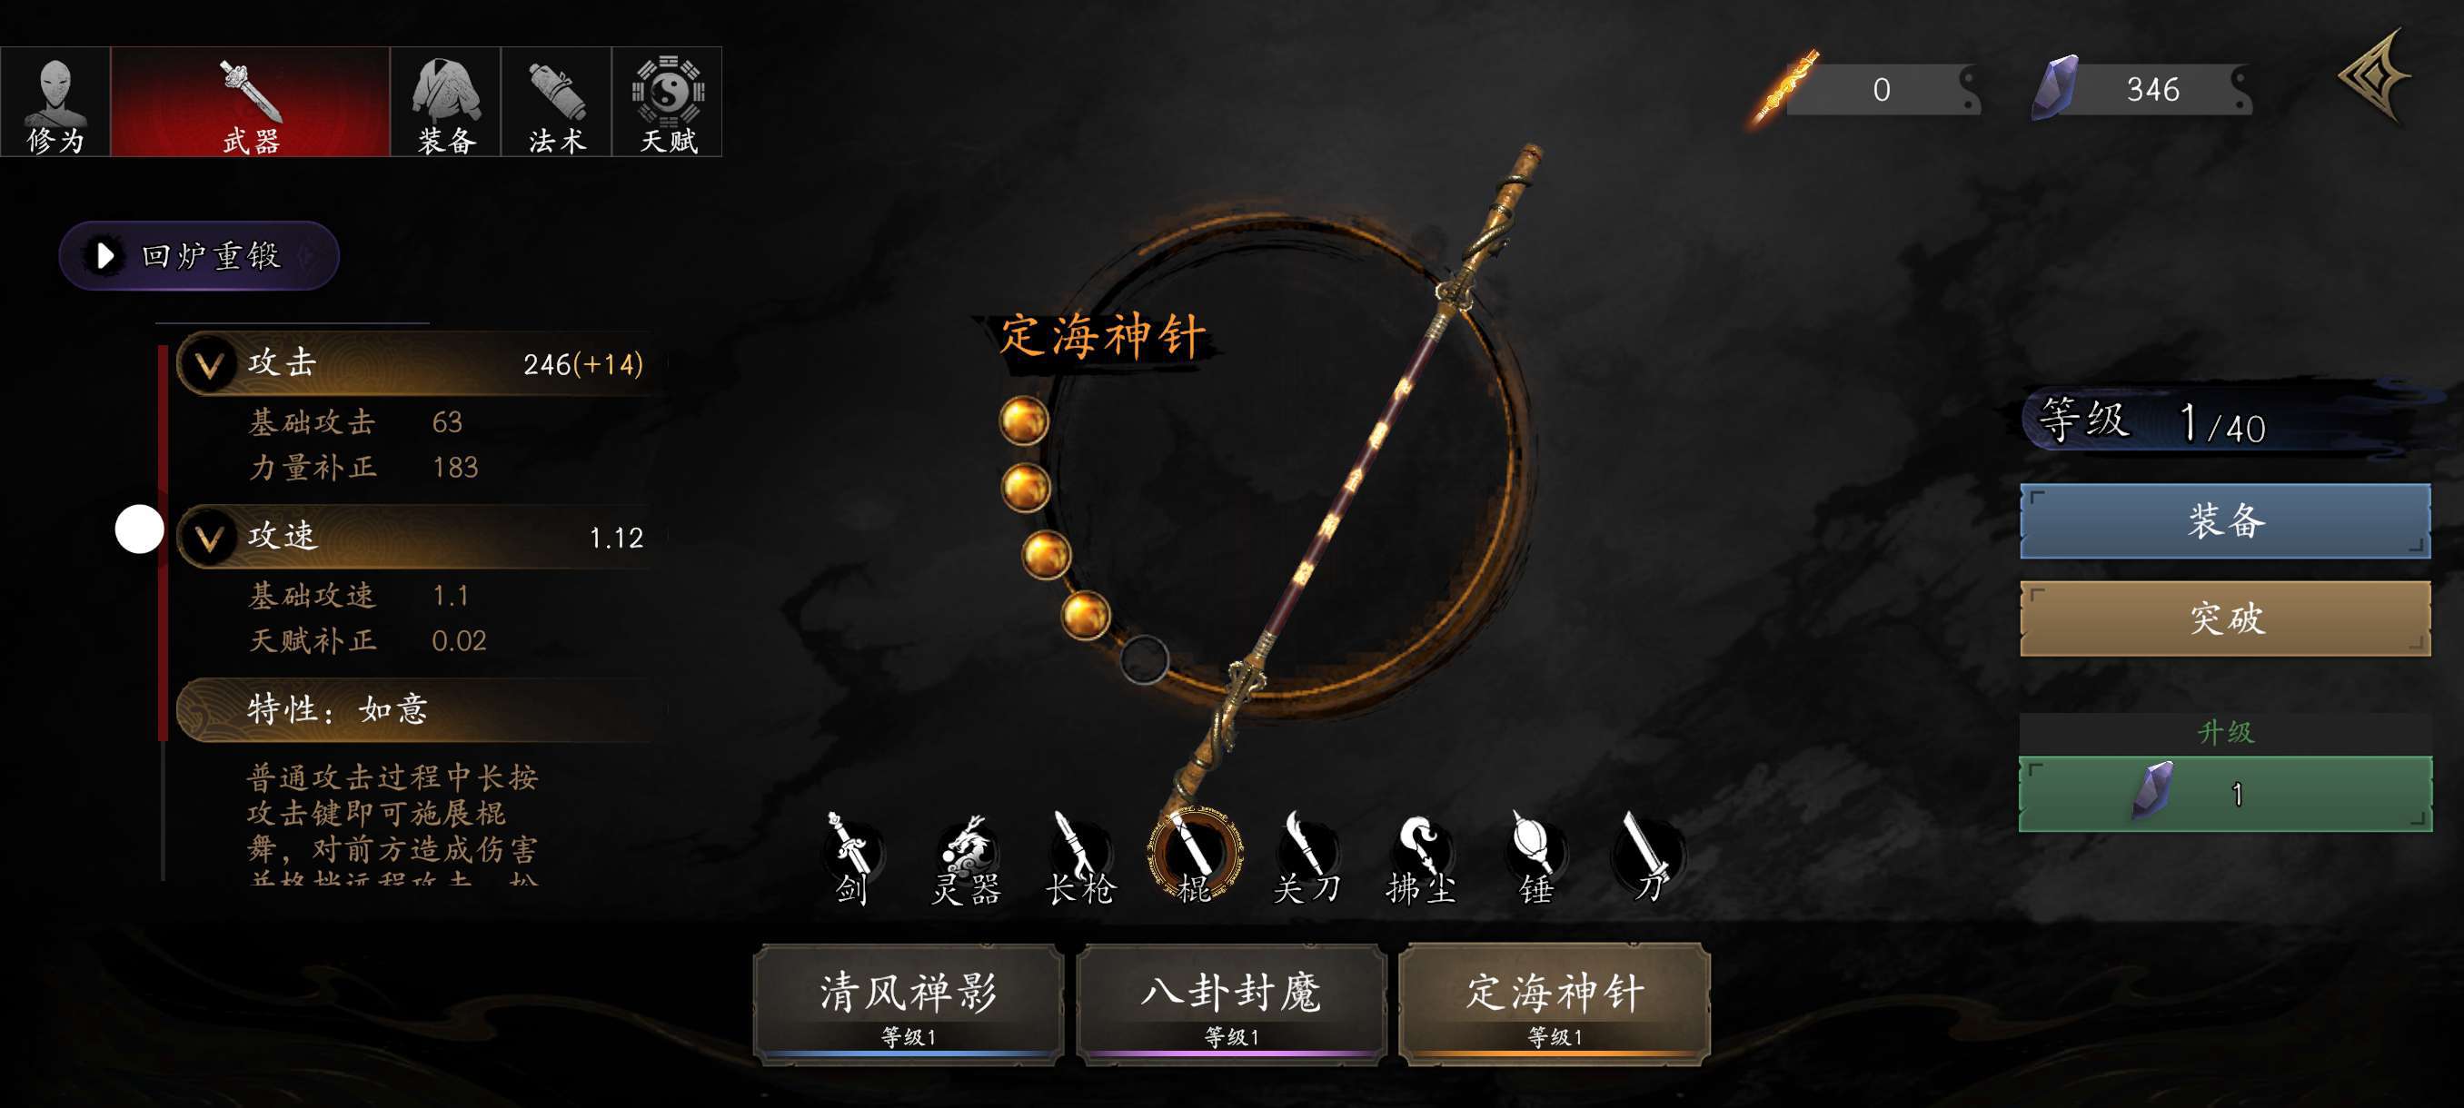Image resolution: width=2464 pixels, height=1108 pixels.
Task: Open the 天赋 talent tab
Action: pyautogui.click(x=668, y=103)
